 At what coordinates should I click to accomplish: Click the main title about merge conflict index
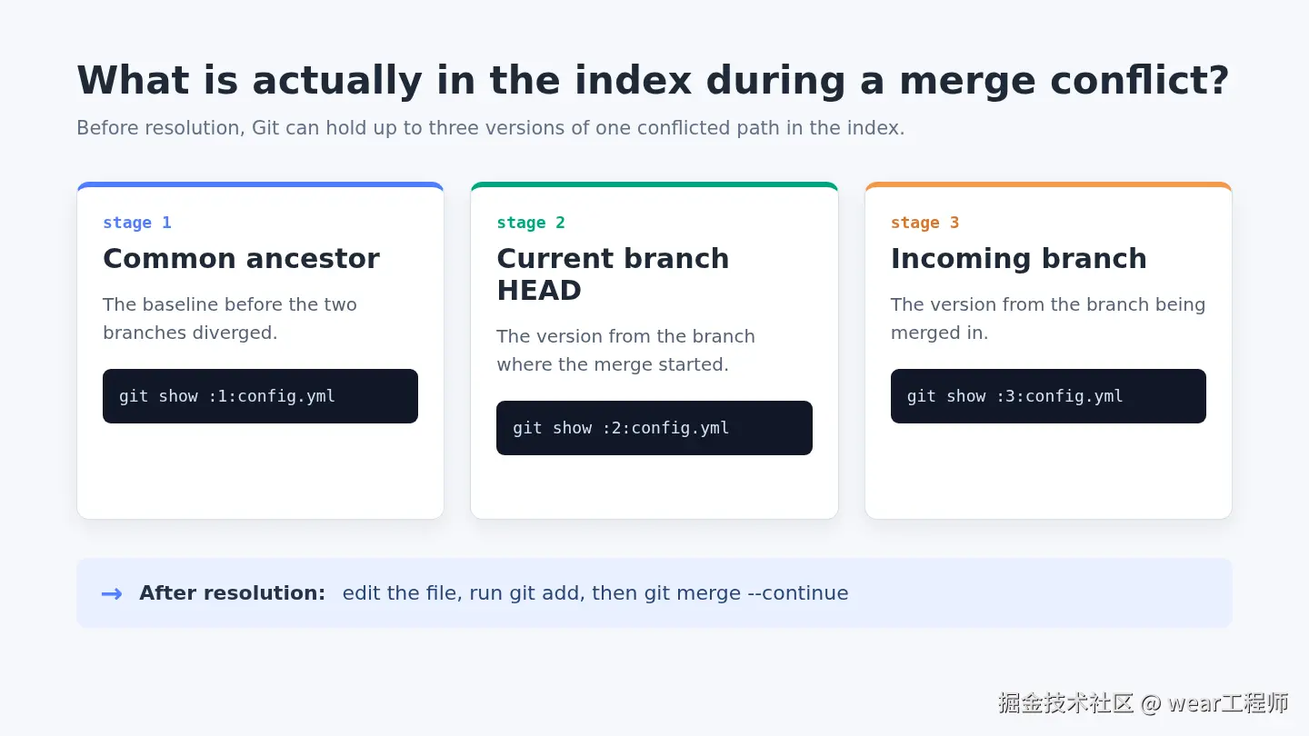653,80
